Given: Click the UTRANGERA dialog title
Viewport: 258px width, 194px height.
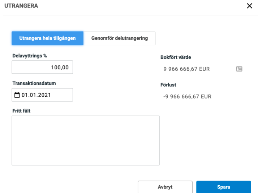Looking at the screenshot, I should [21, 6].
